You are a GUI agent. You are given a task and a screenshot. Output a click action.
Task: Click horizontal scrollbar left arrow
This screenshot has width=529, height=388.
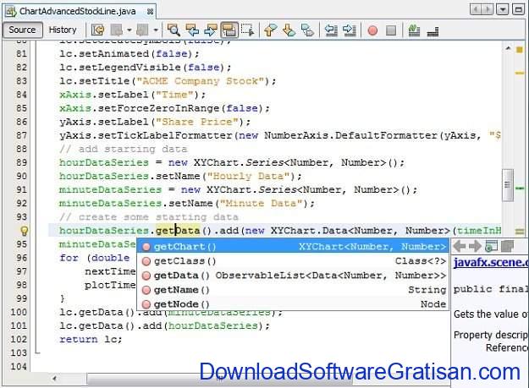pyautogui.click(x=54, y=379)
